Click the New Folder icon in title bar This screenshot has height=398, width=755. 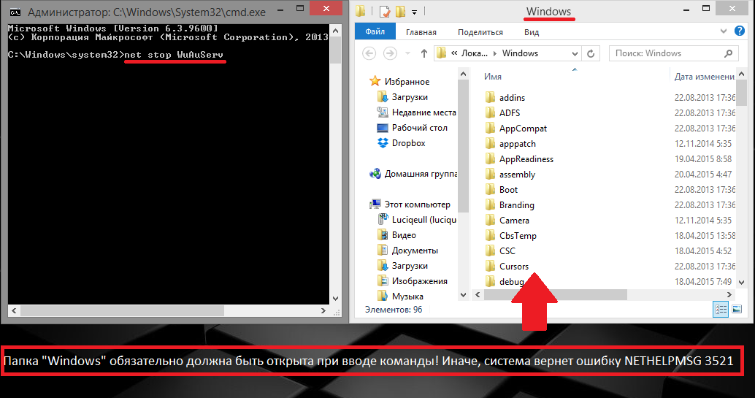400,12
